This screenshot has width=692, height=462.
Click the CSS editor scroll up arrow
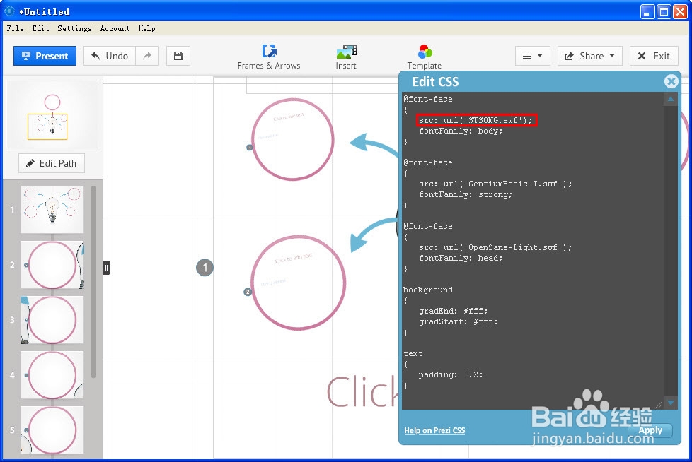[x=670, y=99]
